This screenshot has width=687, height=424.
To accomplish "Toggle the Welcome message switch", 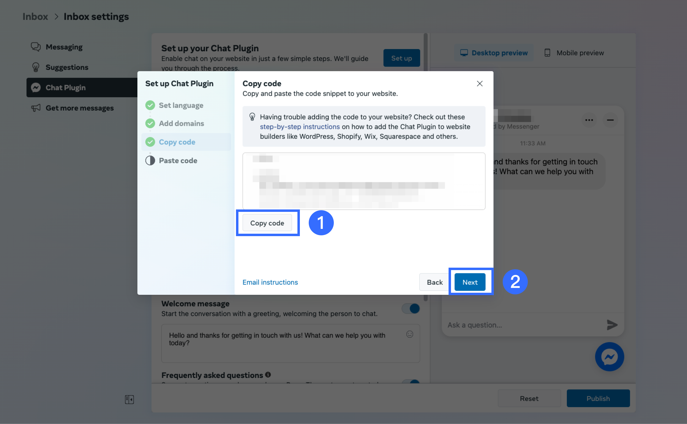I will click(410, 308).
